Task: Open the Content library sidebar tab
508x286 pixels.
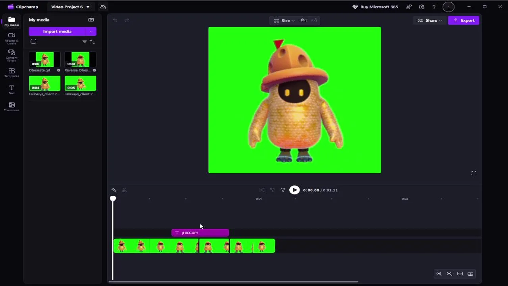Action: click(12, 55)
